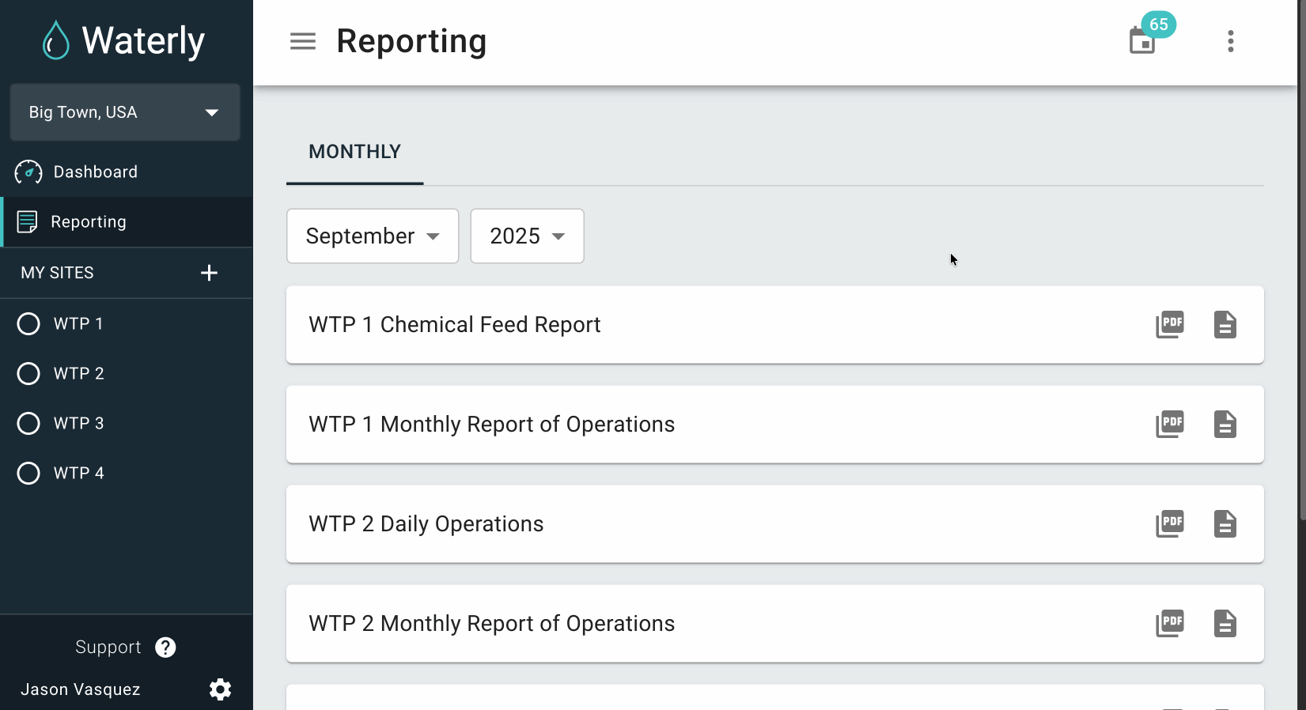Open user settings gear icon
Viewport: 1306px width, 710px height.
(x=220, y=689)
